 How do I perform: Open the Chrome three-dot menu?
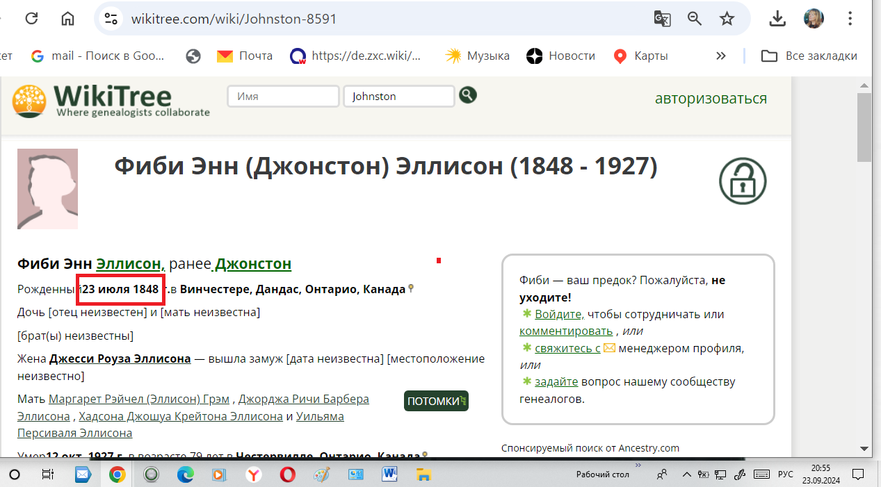(x=850, y=19)
